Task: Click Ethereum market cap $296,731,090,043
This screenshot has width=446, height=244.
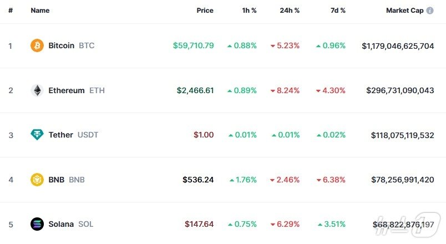Action: (400, 90)
